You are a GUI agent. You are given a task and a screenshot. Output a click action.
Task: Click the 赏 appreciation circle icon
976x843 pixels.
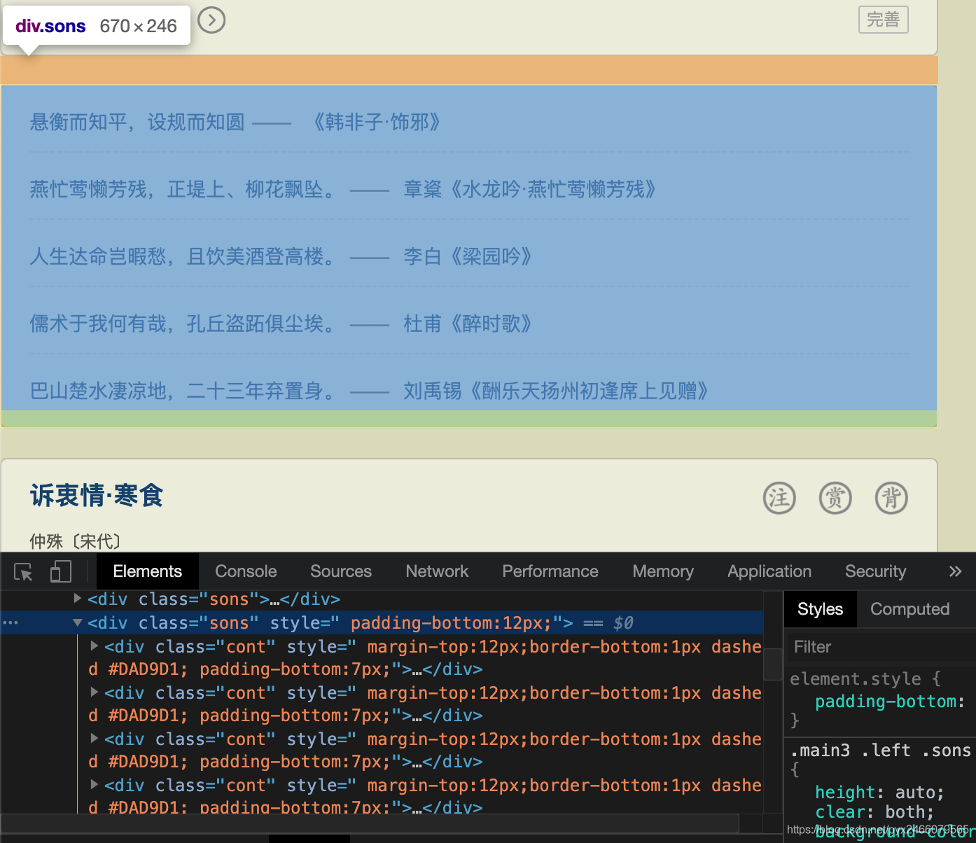point(835,498)
